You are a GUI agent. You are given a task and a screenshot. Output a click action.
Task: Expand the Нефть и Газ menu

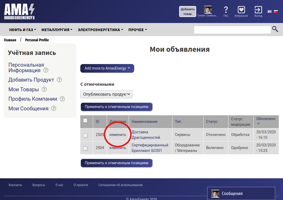pyautogui.click(x=22, y=30)
